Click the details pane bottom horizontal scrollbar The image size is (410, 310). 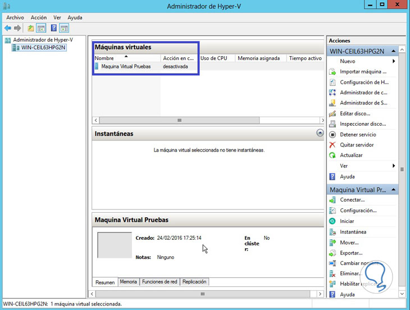click(x=203, y=294)
